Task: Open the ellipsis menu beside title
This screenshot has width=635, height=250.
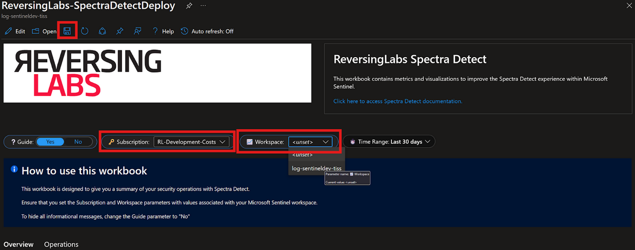Action: tap(204, 6)
